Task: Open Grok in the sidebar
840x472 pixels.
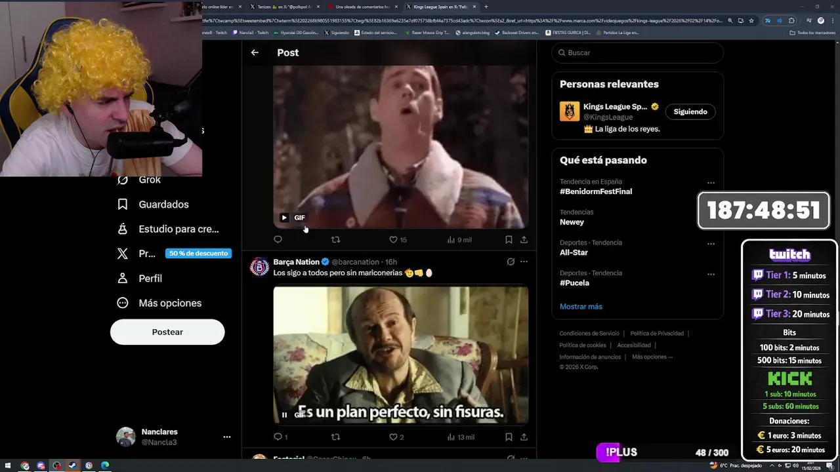Action: click(x=138, y=180)
